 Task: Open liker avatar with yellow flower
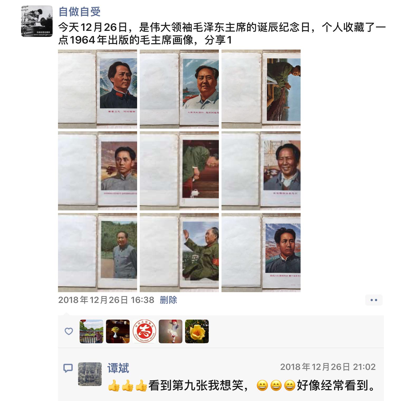click(197, 331)
